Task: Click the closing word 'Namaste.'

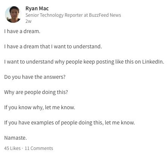Action: (x=16, y=138)
